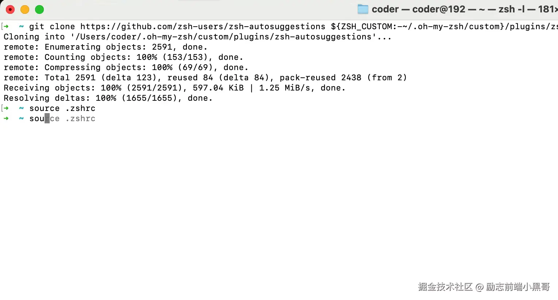Click the watermark text at bottom right

click(x=484, y=287)
